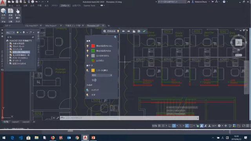Click the Save icon in quick access toolbar

[x=17, y=2]
